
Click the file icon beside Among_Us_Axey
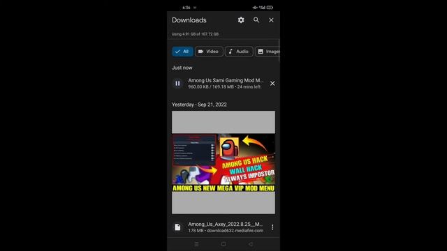coord(177,227)
